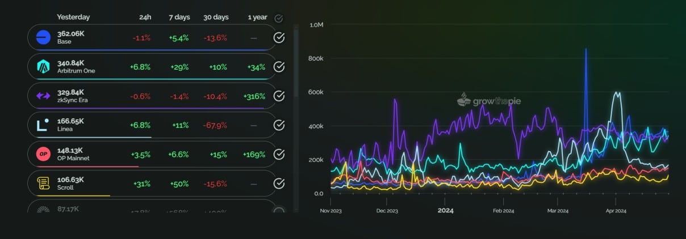
Task: Click the 600k y-axis label
Action: click(316, 92)
